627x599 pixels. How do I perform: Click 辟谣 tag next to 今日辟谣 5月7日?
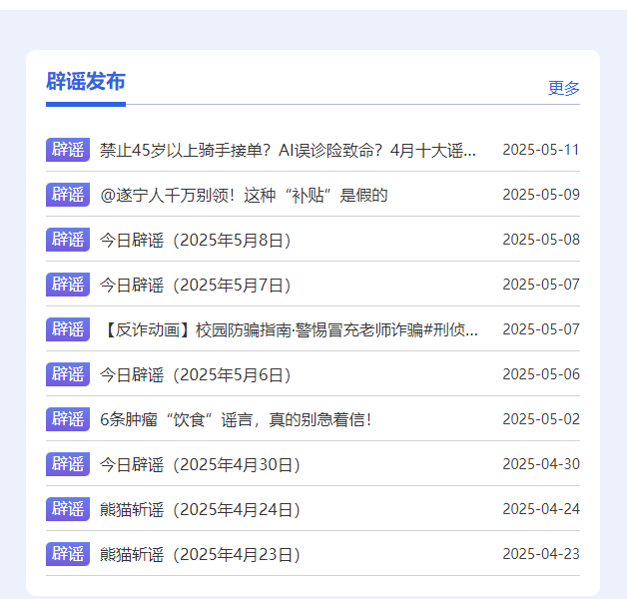coord(68,285)
